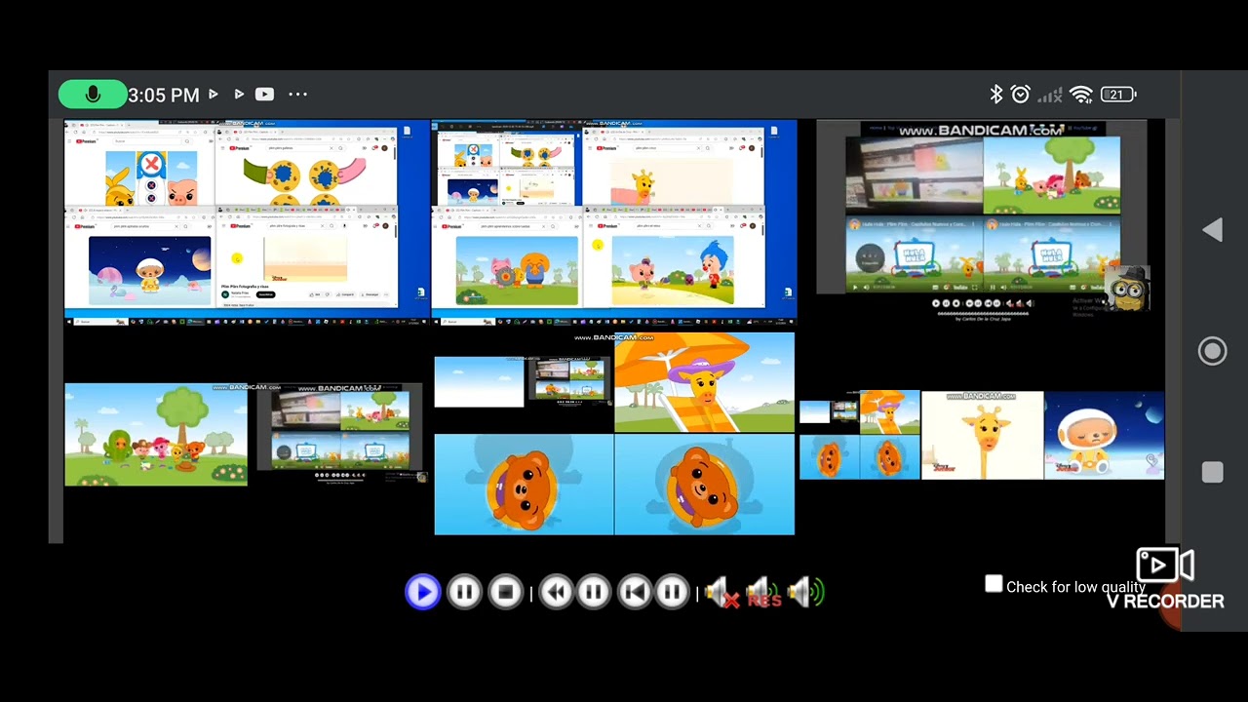Click the large blue gears and cookies video

point(304,180)
